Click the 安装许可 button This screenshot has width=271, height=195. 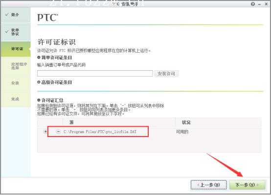tap(166, 74)
